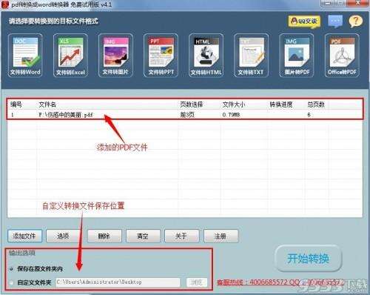The width and height of the screenshot is (370, 295).
Task: Open the 关于 button
Action: (181, 236)
